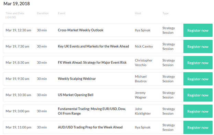This screenshot has width=214, height=135.
Task: Open the Cross-Market Weekly Outlook event title
Action: click(x=81, y=30)
